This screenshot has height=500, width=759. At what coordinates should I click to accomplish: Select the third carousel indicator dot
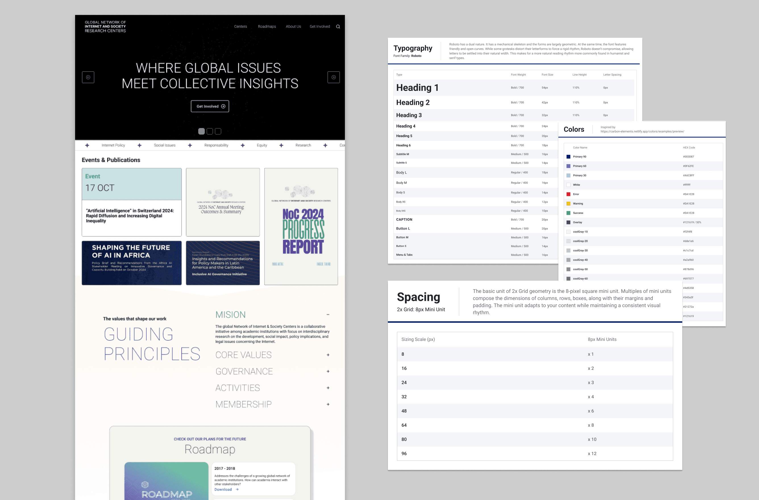point(218,131)
